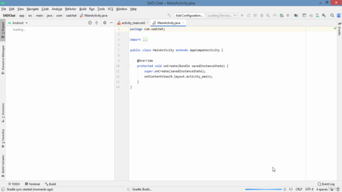
Task: Click the Apply Code Changes icon
Action: pos(255,15)
